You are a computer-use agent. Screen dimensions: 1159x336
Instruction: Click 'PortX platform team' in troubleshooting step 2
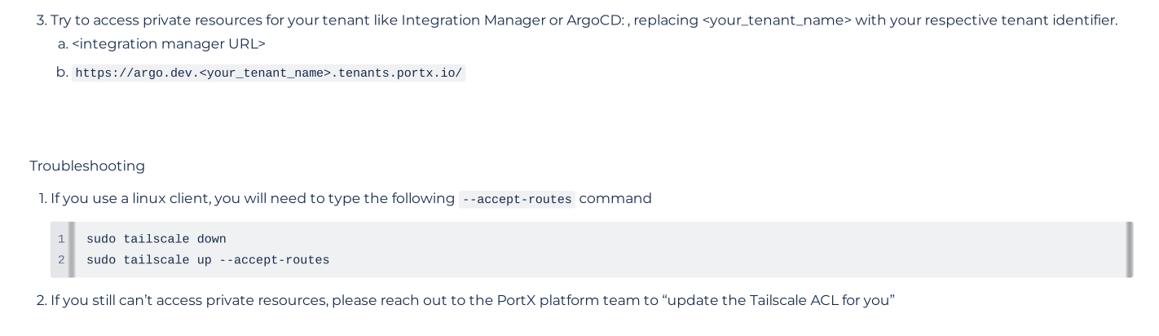point(567,300)
